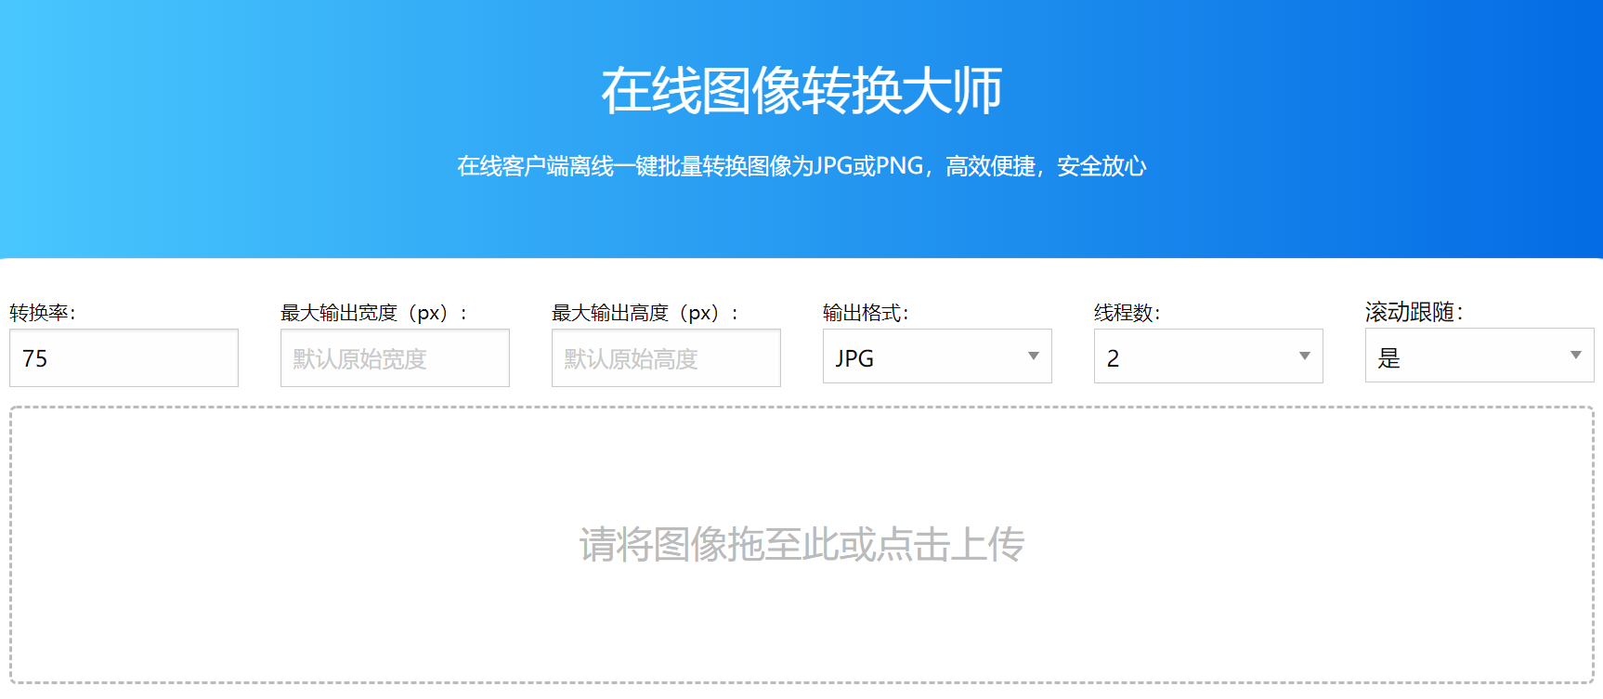Click the dropdown arrow in 滚动跟随 box

(x=1575, y=356)
